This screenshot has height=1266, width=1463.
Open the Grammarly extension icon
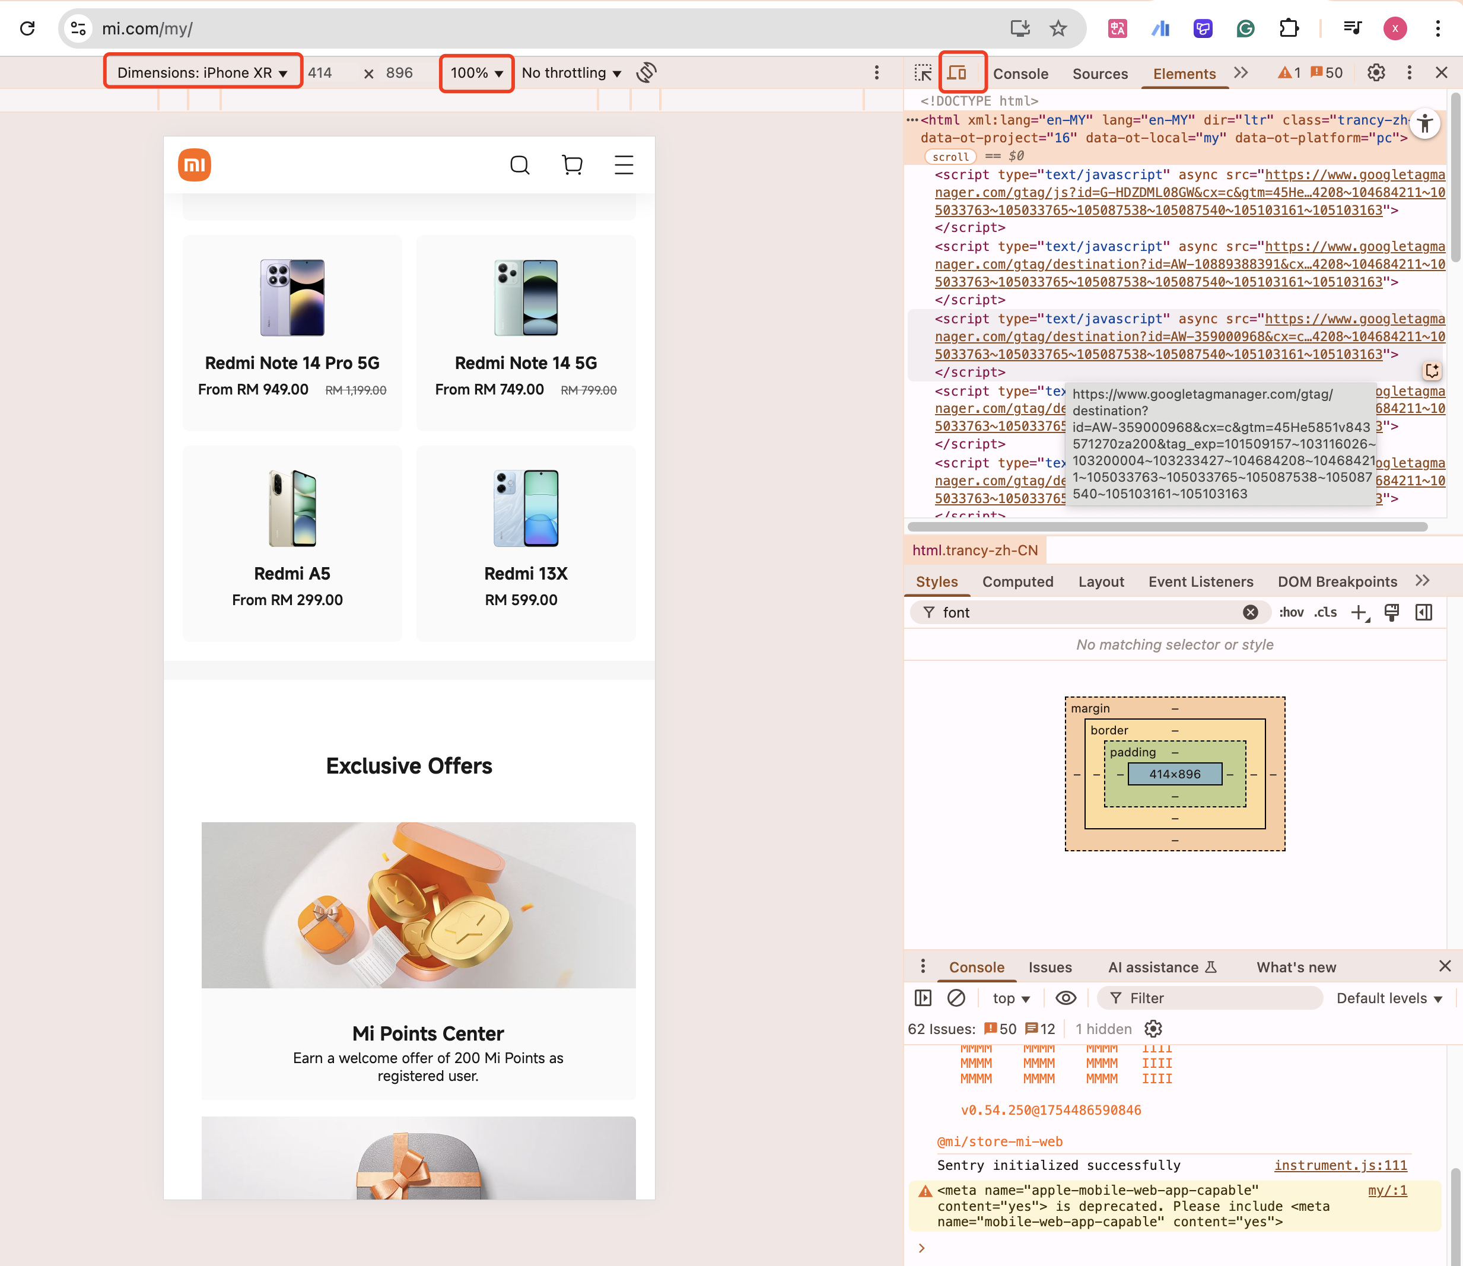pyautogui.click(x=1245, y=28)
